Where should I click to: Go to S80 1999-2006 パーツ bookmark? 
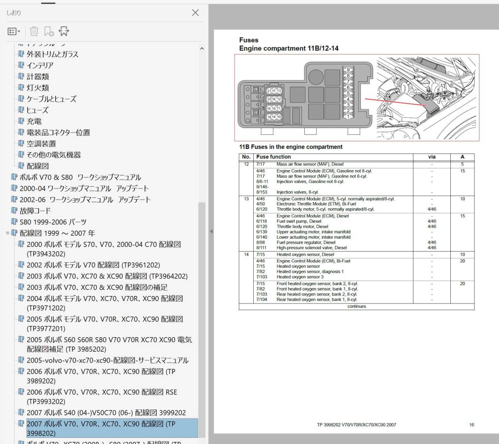point(53,222)
